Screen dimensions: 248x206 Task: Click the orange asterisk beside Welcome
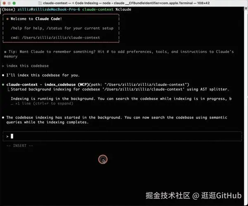[x=7, y=19]
